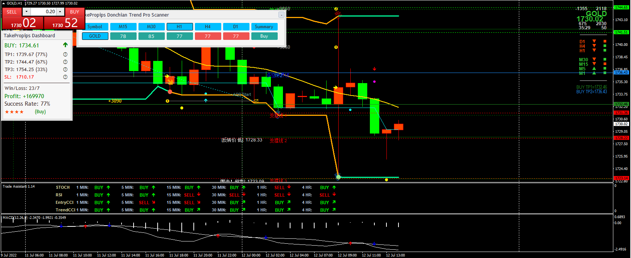Click the orange star rating in the dashboard
This screenshot has height=258, width=631.
point(14,112)
